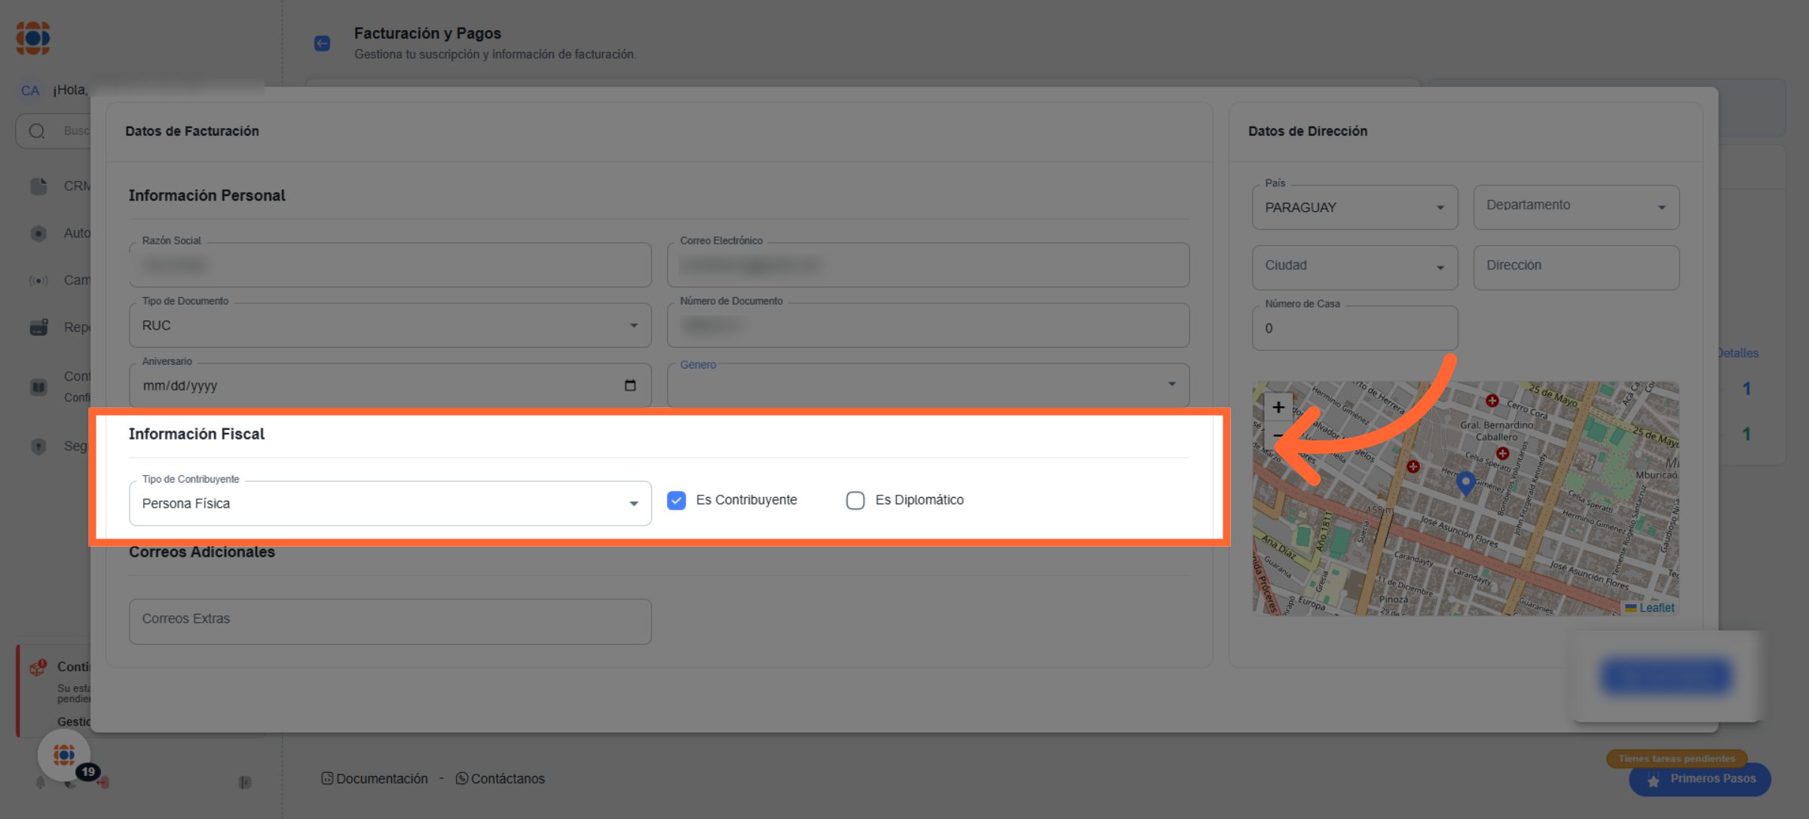Open the Aniversario calendar picker icon
This screenshot has height=819, width=1809.
[x=630, y=385]
